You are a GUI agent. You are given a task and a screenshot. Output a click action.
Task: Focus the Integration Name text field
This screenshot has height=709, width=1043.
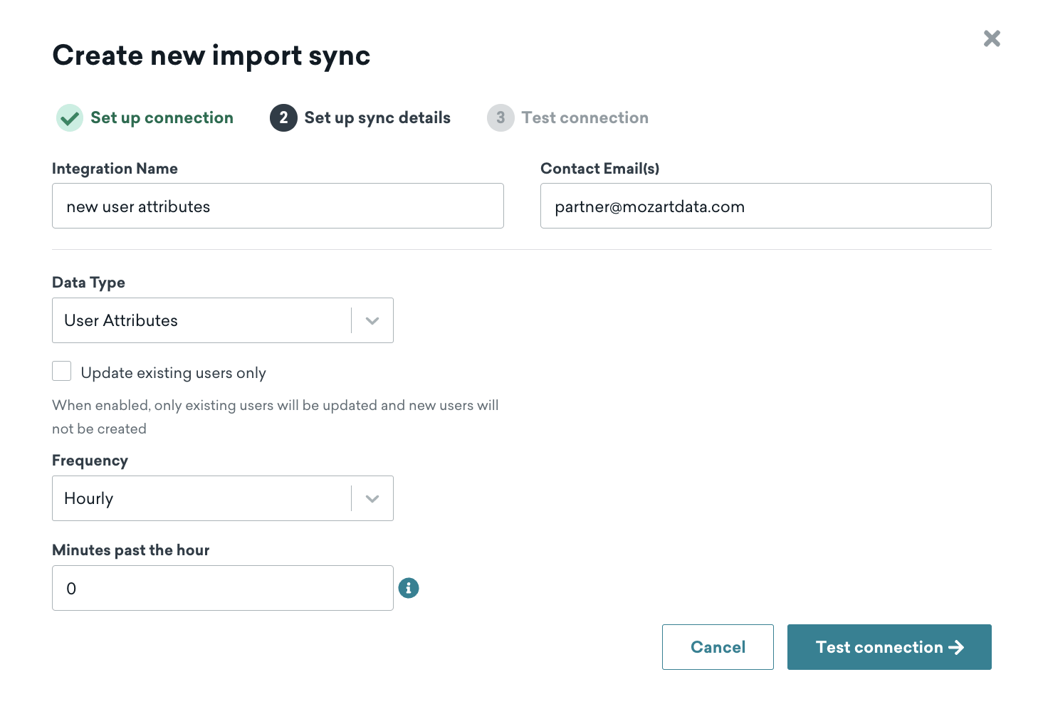pos(278,206)
